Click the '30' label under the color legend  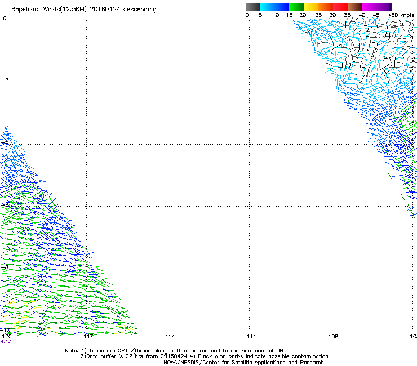tap(332, 15)
